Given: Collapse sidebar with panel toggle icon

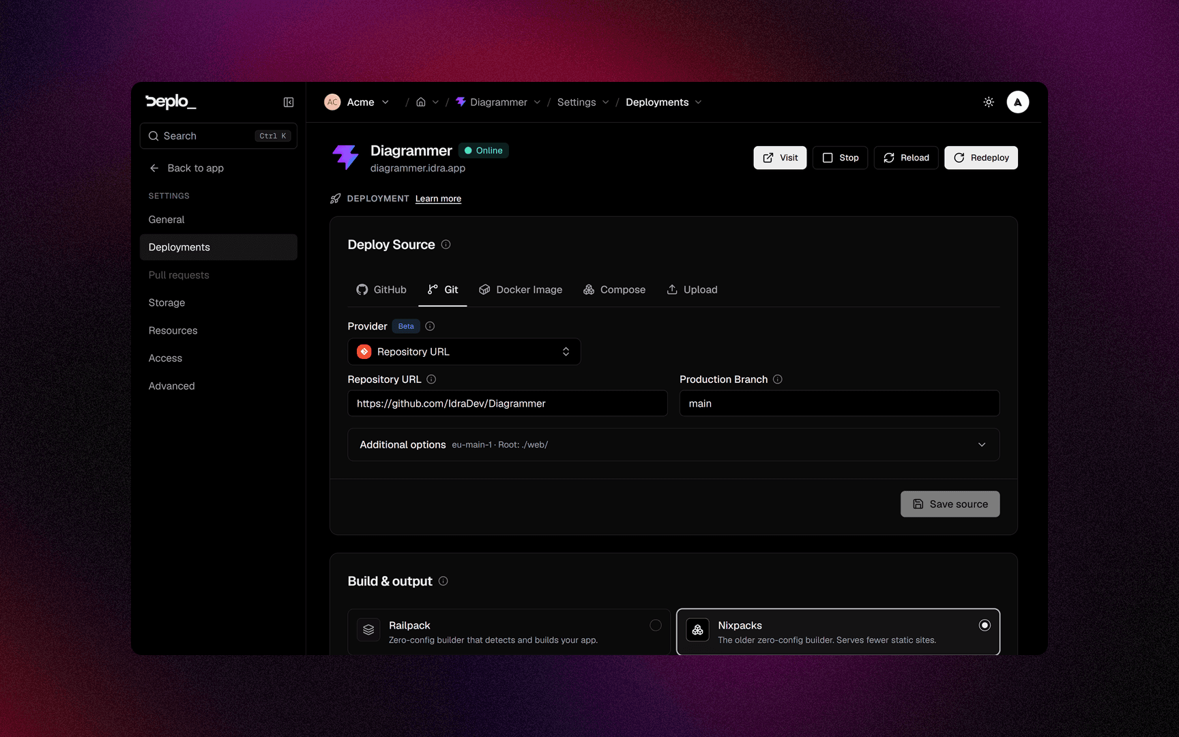Looking at the screenshot, I should 289,102.
